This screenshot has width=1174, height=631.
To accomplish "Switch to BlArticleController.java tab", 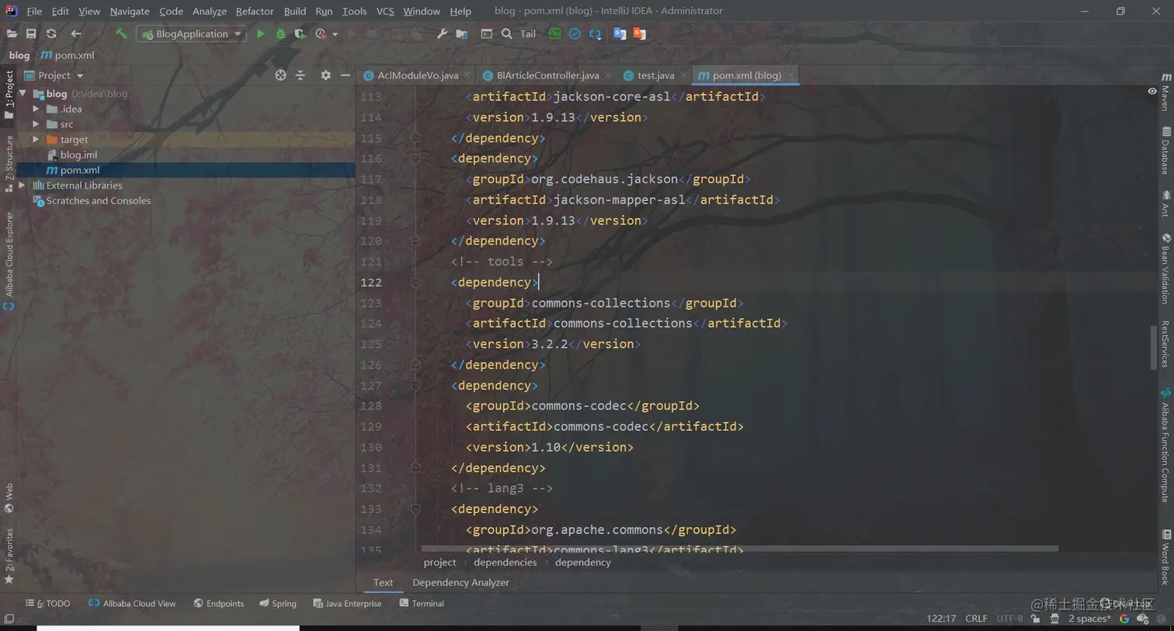I will [x=547, y=75].
